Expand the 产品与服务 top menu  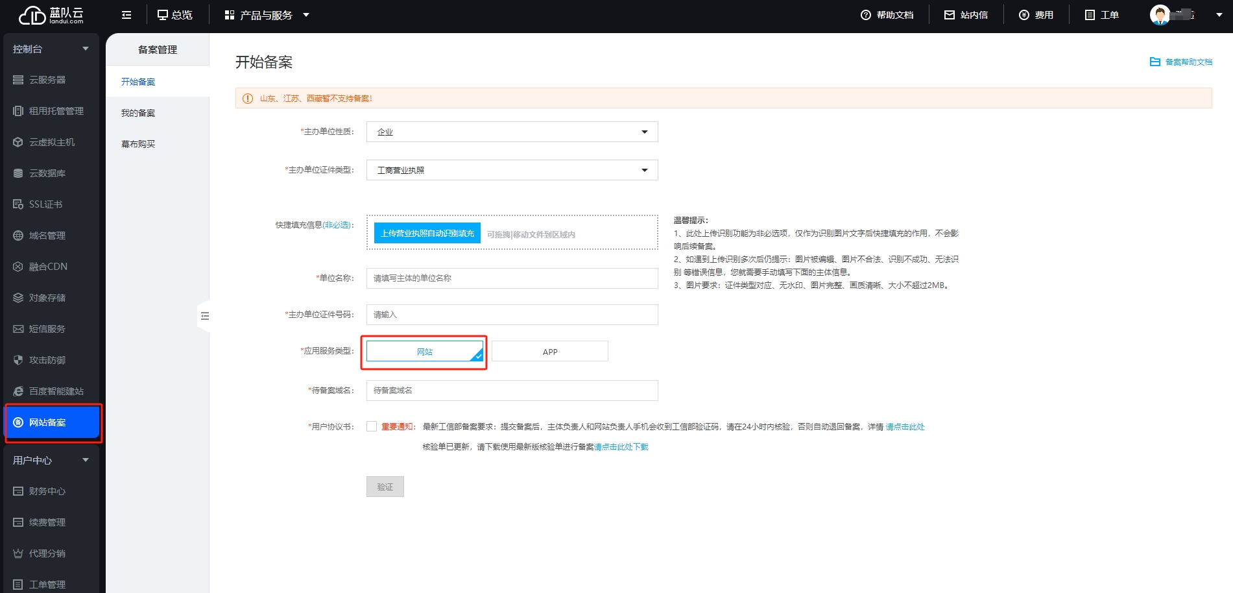pyautogui.click(x=267, y=15)
